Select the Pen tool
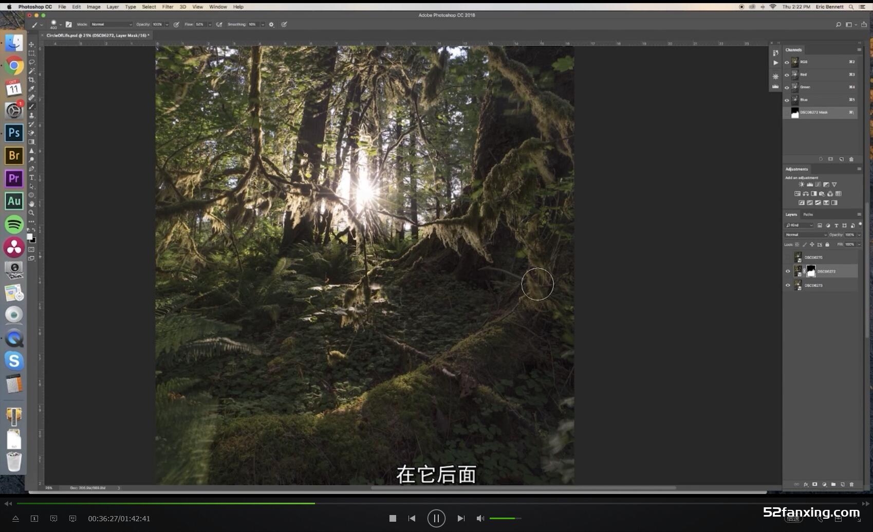This screenshot has width=873, height=532. pos(31,169)
